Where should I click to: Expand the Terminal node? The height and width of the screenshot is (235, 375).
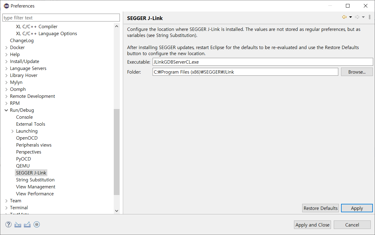pyautogui.click(x=6, y=208)
